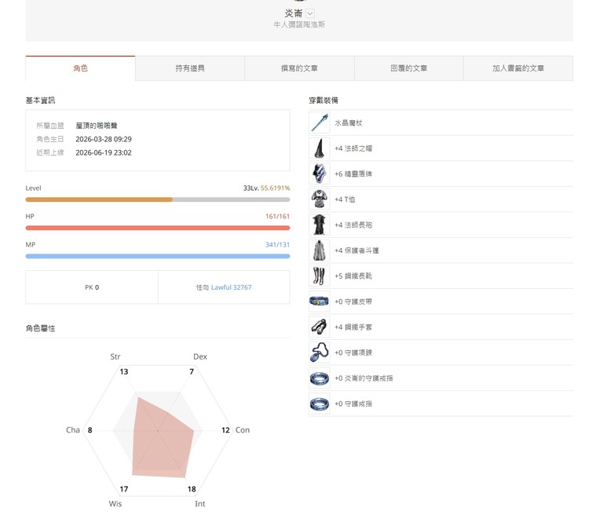589x519 pixels.
Task: Open the 回覆的文章 tab
Action: (x=408, y=68)
